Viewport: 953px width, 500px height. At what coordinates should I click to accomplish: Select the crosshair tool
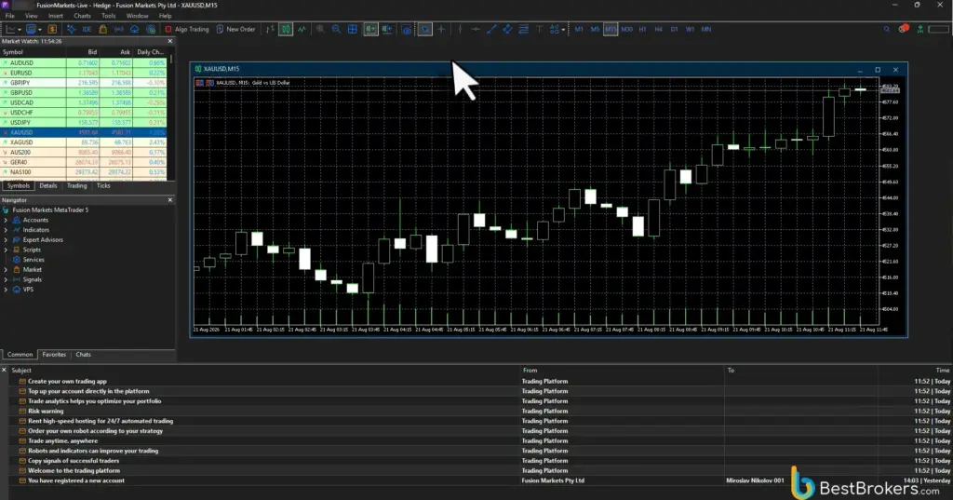click(441, 29)
